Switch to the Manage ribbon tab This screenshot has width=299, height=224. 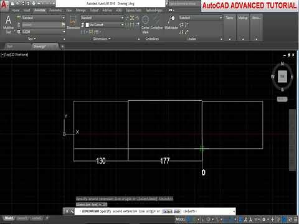(80, 10)
